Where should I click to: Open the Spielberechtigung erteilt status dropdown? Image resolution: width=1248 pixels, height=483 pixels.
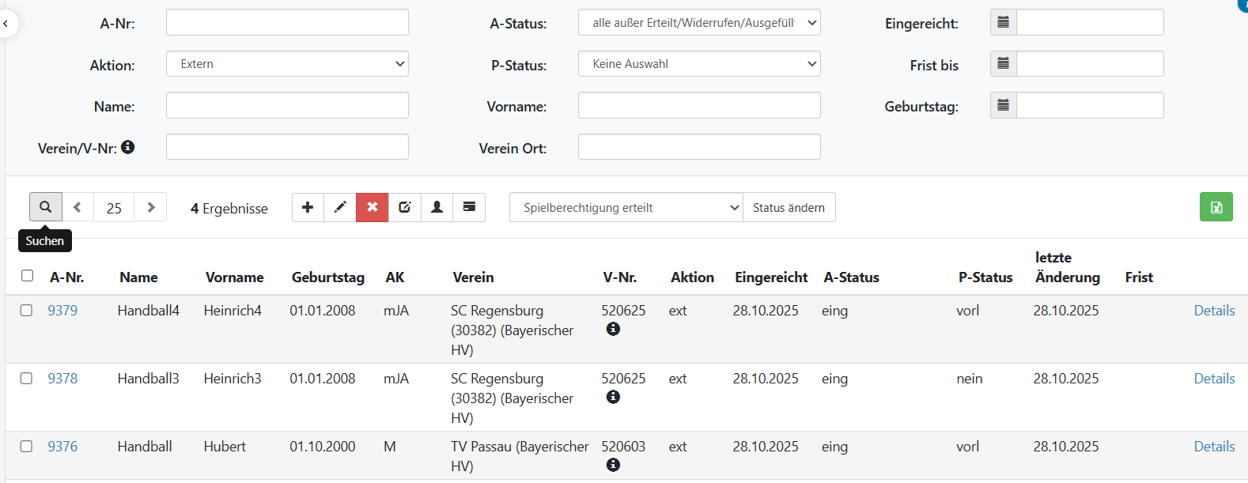click(626, 208)
